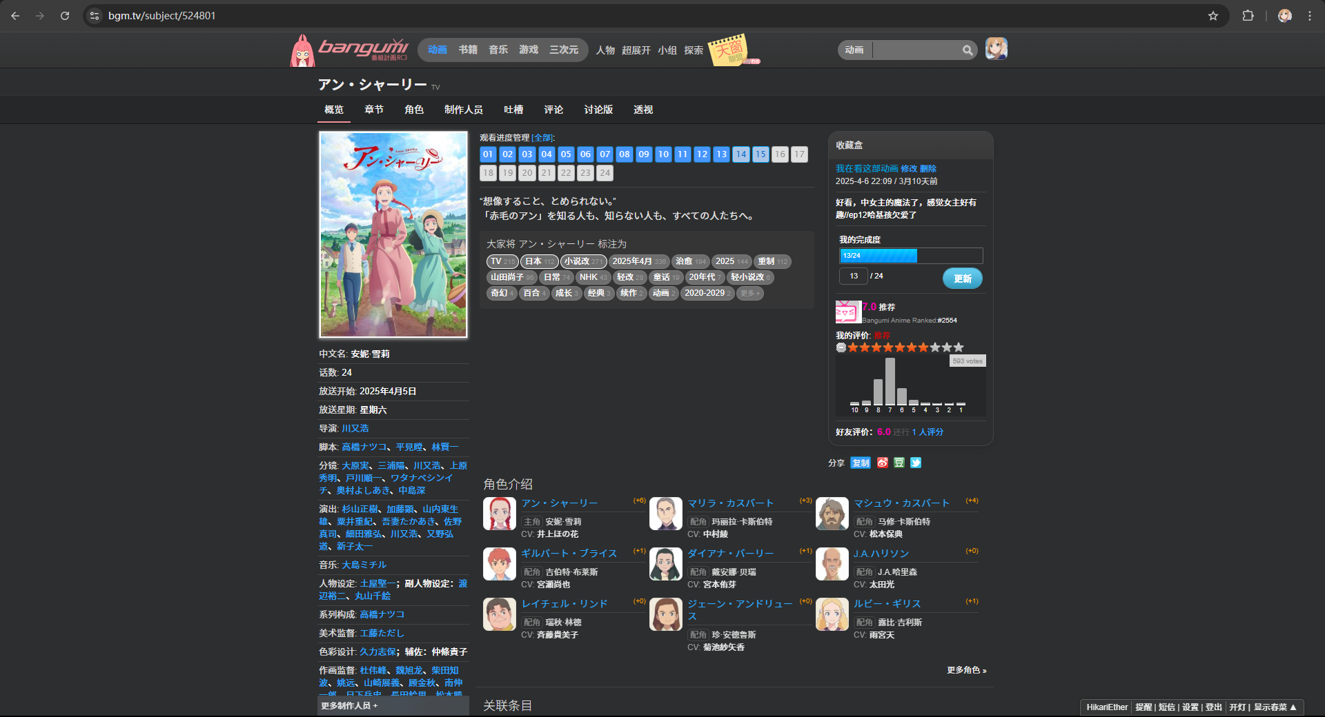The image size is (1325, 717).
Task: Open ダイアナ・バーリー character avatar
Action: tap(666, 564)
